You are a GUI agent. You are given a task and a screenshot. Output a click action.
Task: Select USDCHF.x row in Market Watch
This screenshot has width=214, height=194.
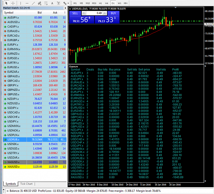pyautogui.click(x=35, y=117)
